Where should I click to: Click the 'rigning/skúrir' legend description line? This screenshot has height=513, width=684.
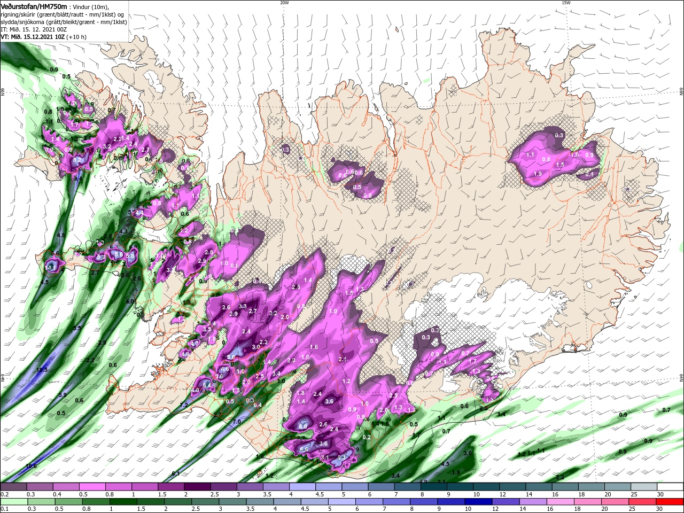pyautogui.click(x=63, y=14)
